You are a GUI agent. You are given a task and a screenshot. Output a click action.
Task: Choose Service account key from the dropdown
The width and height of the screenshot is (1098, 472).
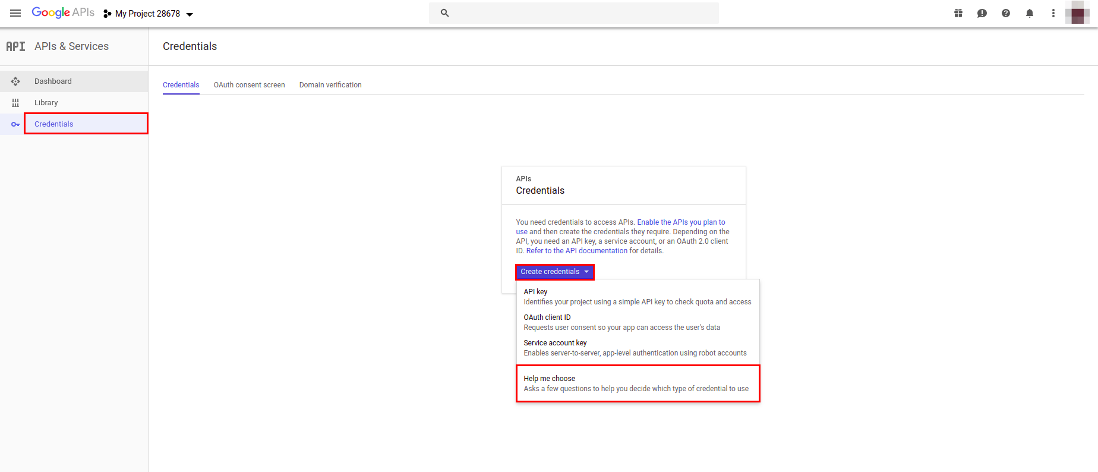click(638, 348)
